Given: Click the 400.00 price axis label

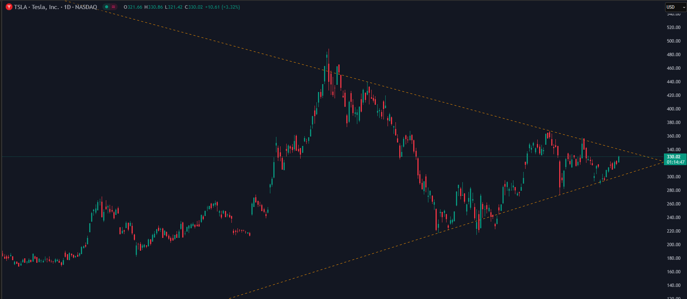Looking at the screenshot, I should (673, 109).
